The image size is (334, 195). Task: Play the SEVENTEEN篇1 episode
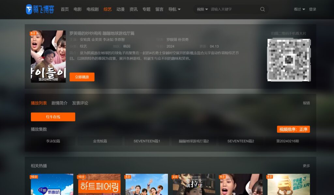[x=146, y=141]
